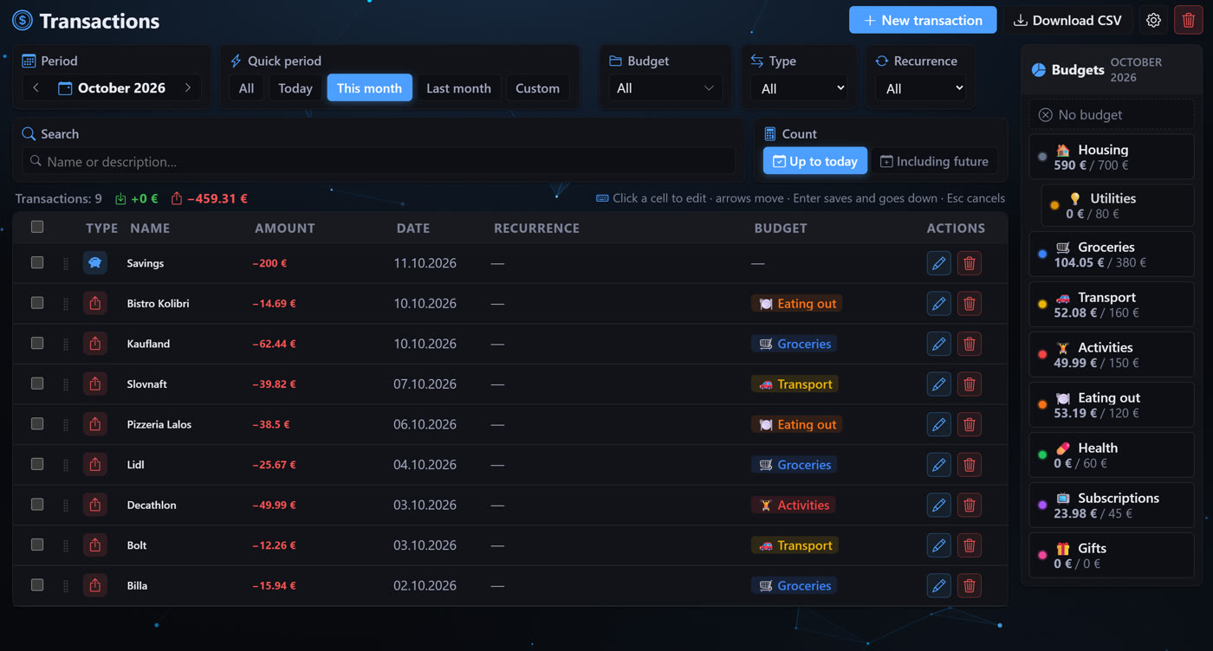Click the Subscriptions purple color dot
Image resolution: width=1213 pixels, height=651 pixels.
[1042, 506]
